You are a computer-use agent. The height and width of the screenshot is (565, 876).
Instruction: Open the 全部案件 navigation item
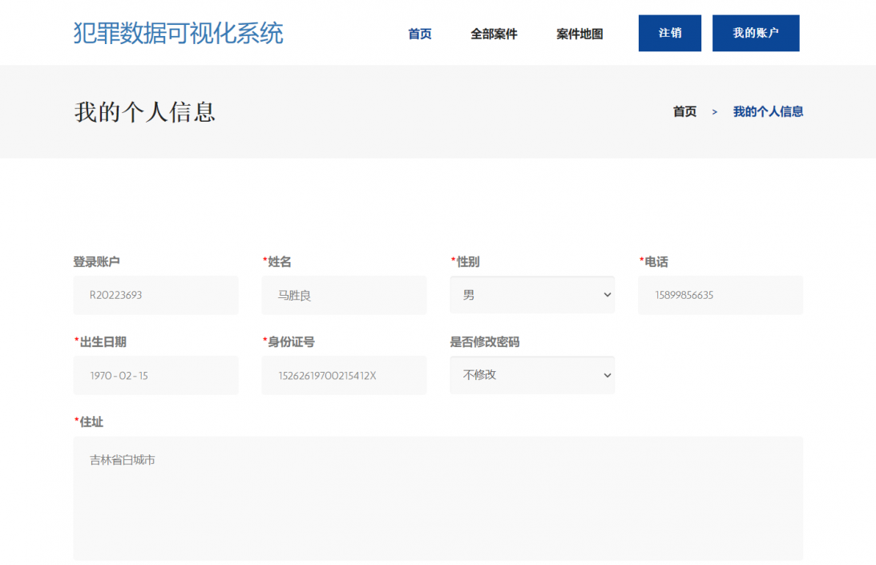tap(494, 34)
